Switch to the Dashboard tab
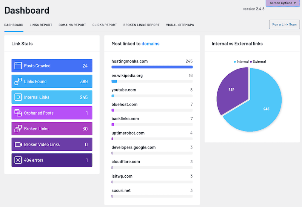Image resolution: width=302 pixels, height=207 pixels. coord(14,25)
